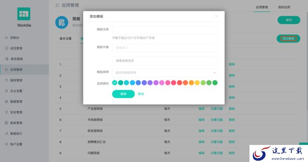Click the 账户设置 sidebar icon
The height and width of the screenshot is (162, 308).
pyautogui.click(x=6, y=144)
